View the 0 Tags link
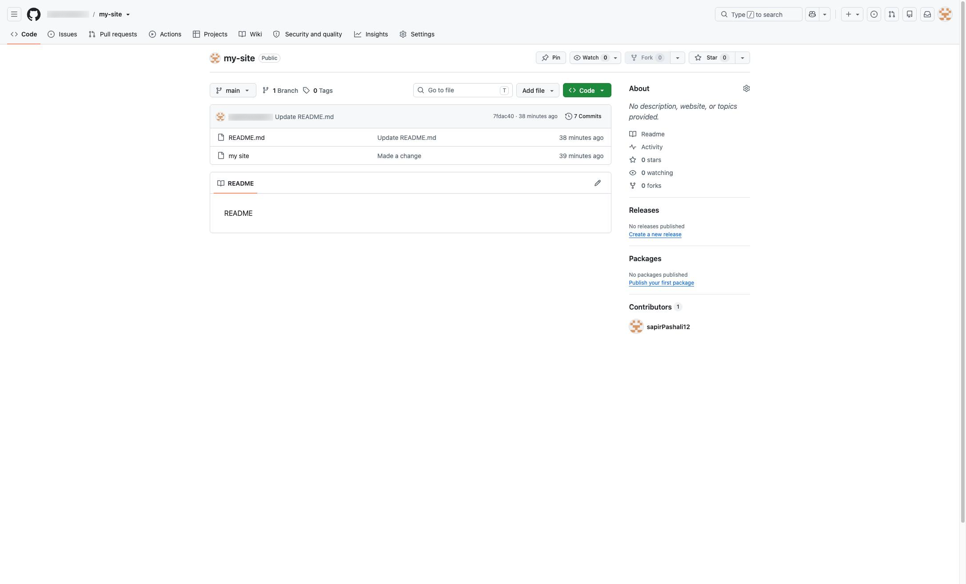 [318, 91]
